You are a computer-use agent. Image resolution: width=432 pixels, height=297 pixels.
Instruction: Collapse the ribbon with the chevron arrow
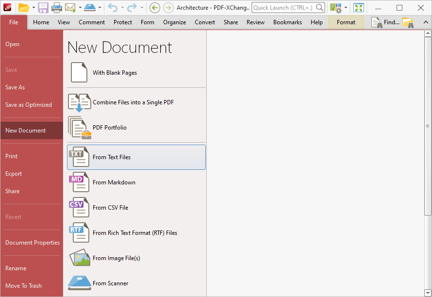[426, 22]
